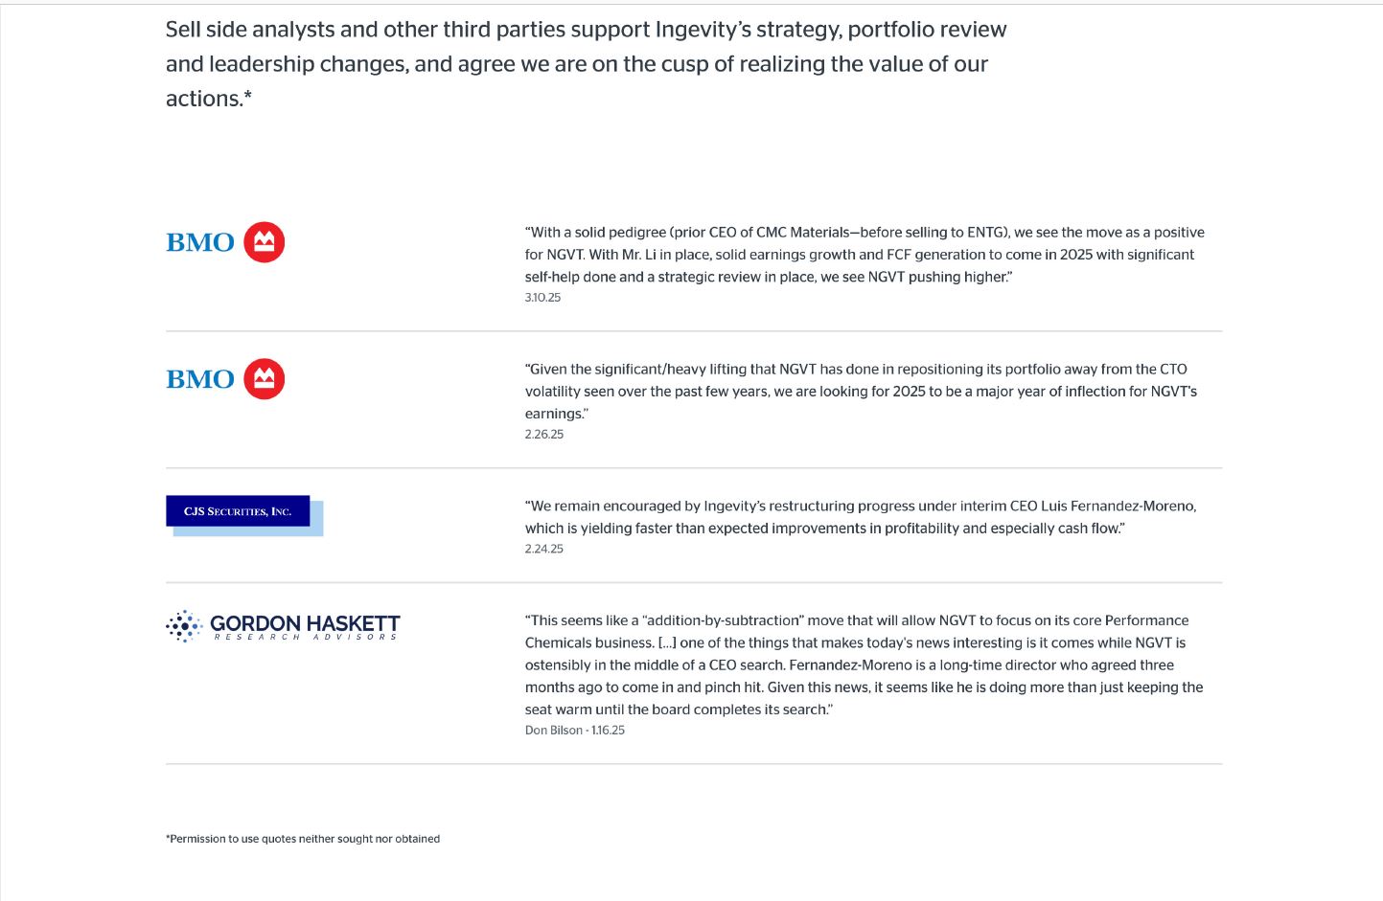
Task: Click the 2.24.25 date label
Action: [x=543, y=550]
